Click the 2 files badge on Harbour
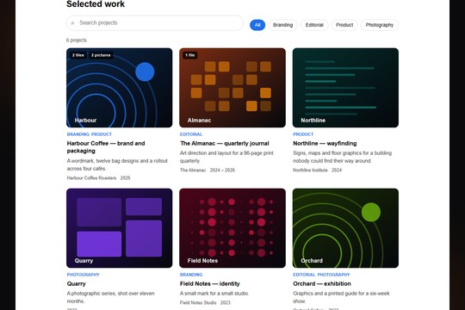The image size is (465, 310). 78,55
